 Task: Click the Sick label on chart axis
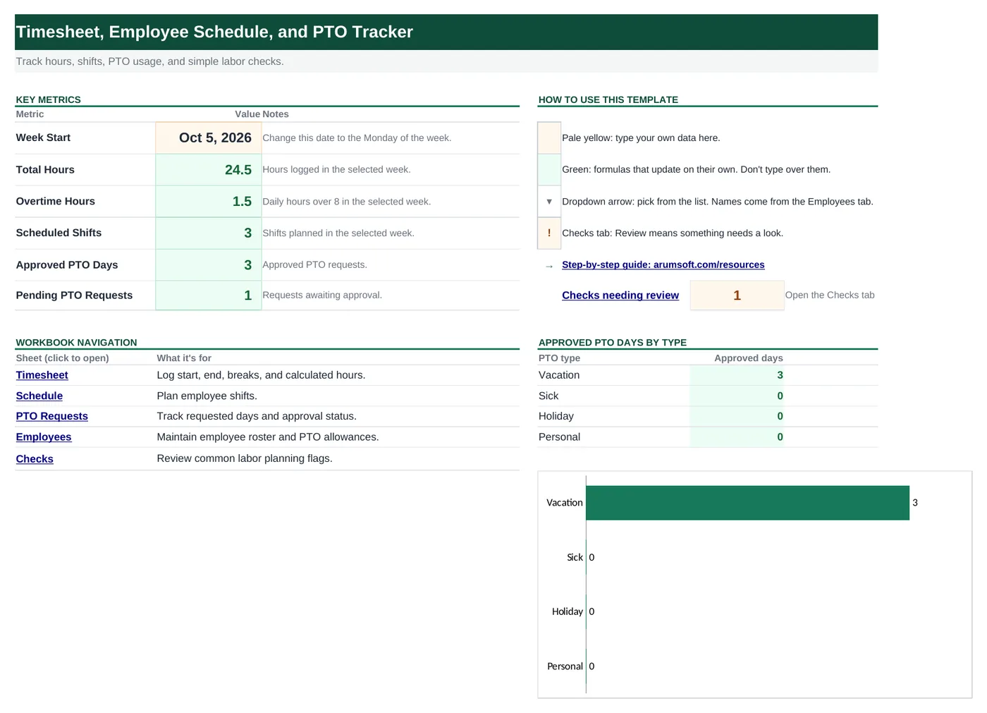[x=575, y=557]
